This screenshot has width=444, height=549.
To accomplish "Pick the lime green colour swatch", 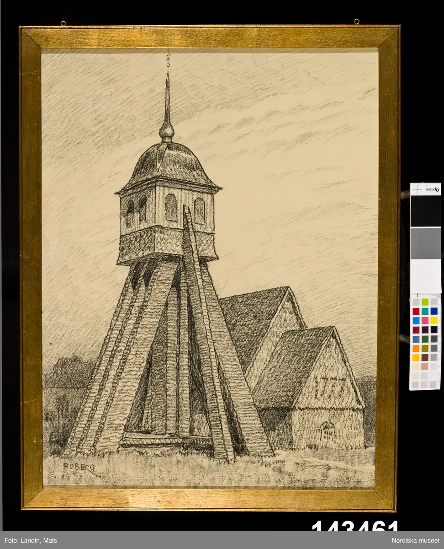I will click(x=425, y=302).
